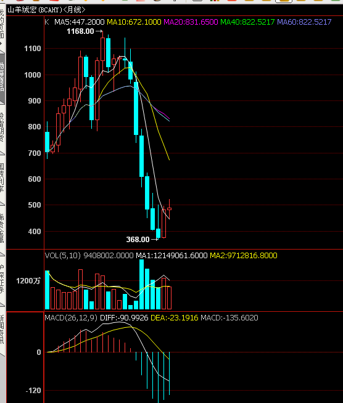Select the rightmost cyan MACD histogram bar

pyautogui.click(x=169, y=373)
